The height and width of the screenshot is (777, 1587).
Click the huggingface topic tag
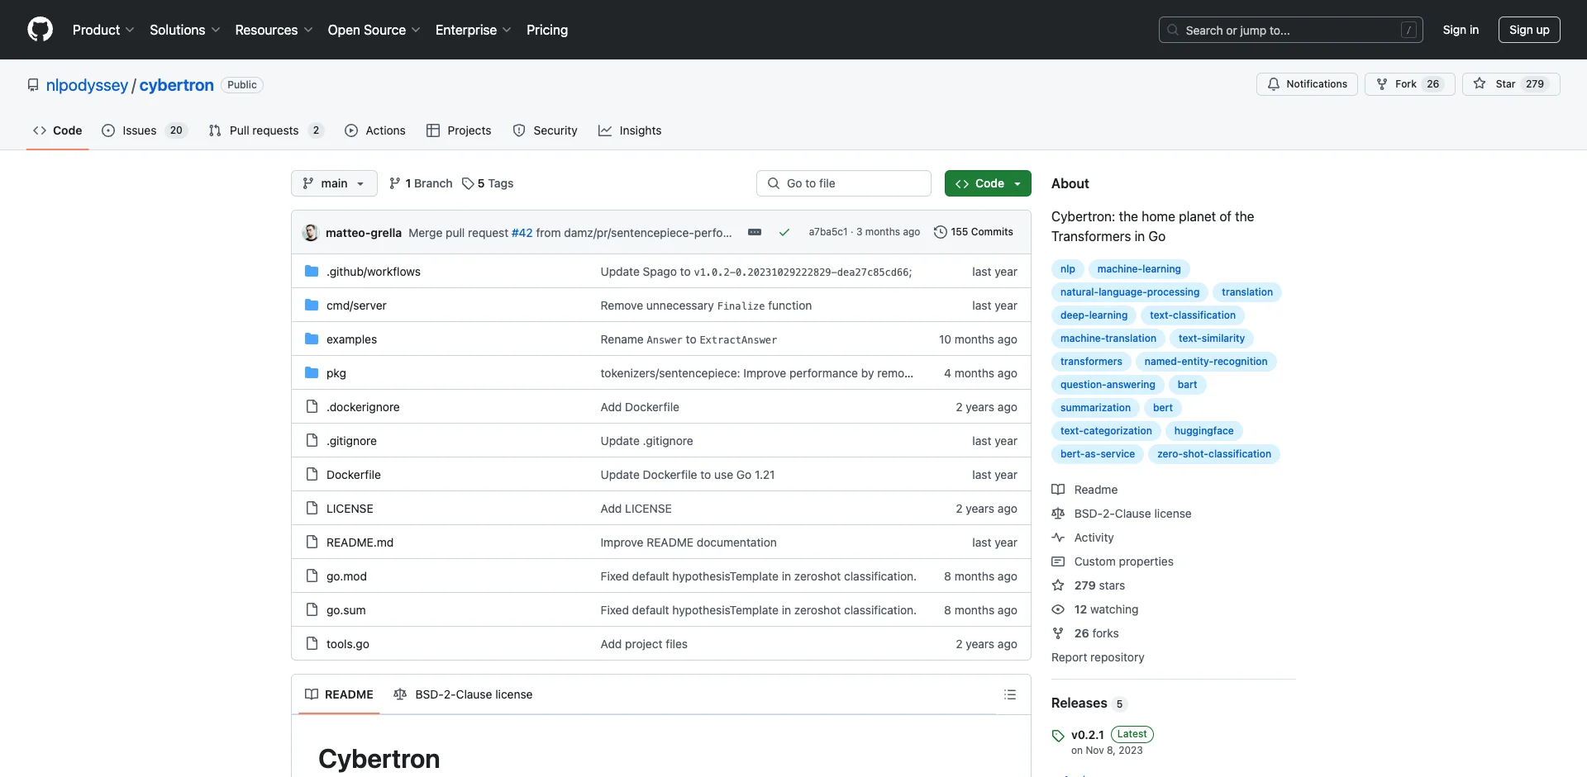pos(1203,431)
